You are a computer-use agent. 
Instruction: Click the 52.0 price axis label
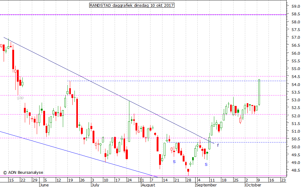[x=295, y=116]
